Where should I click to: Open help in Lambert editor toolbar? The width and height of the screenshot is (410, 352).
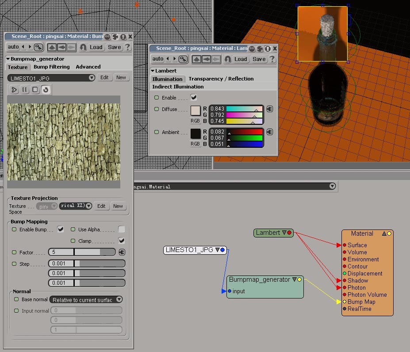[x=272, y=59]
